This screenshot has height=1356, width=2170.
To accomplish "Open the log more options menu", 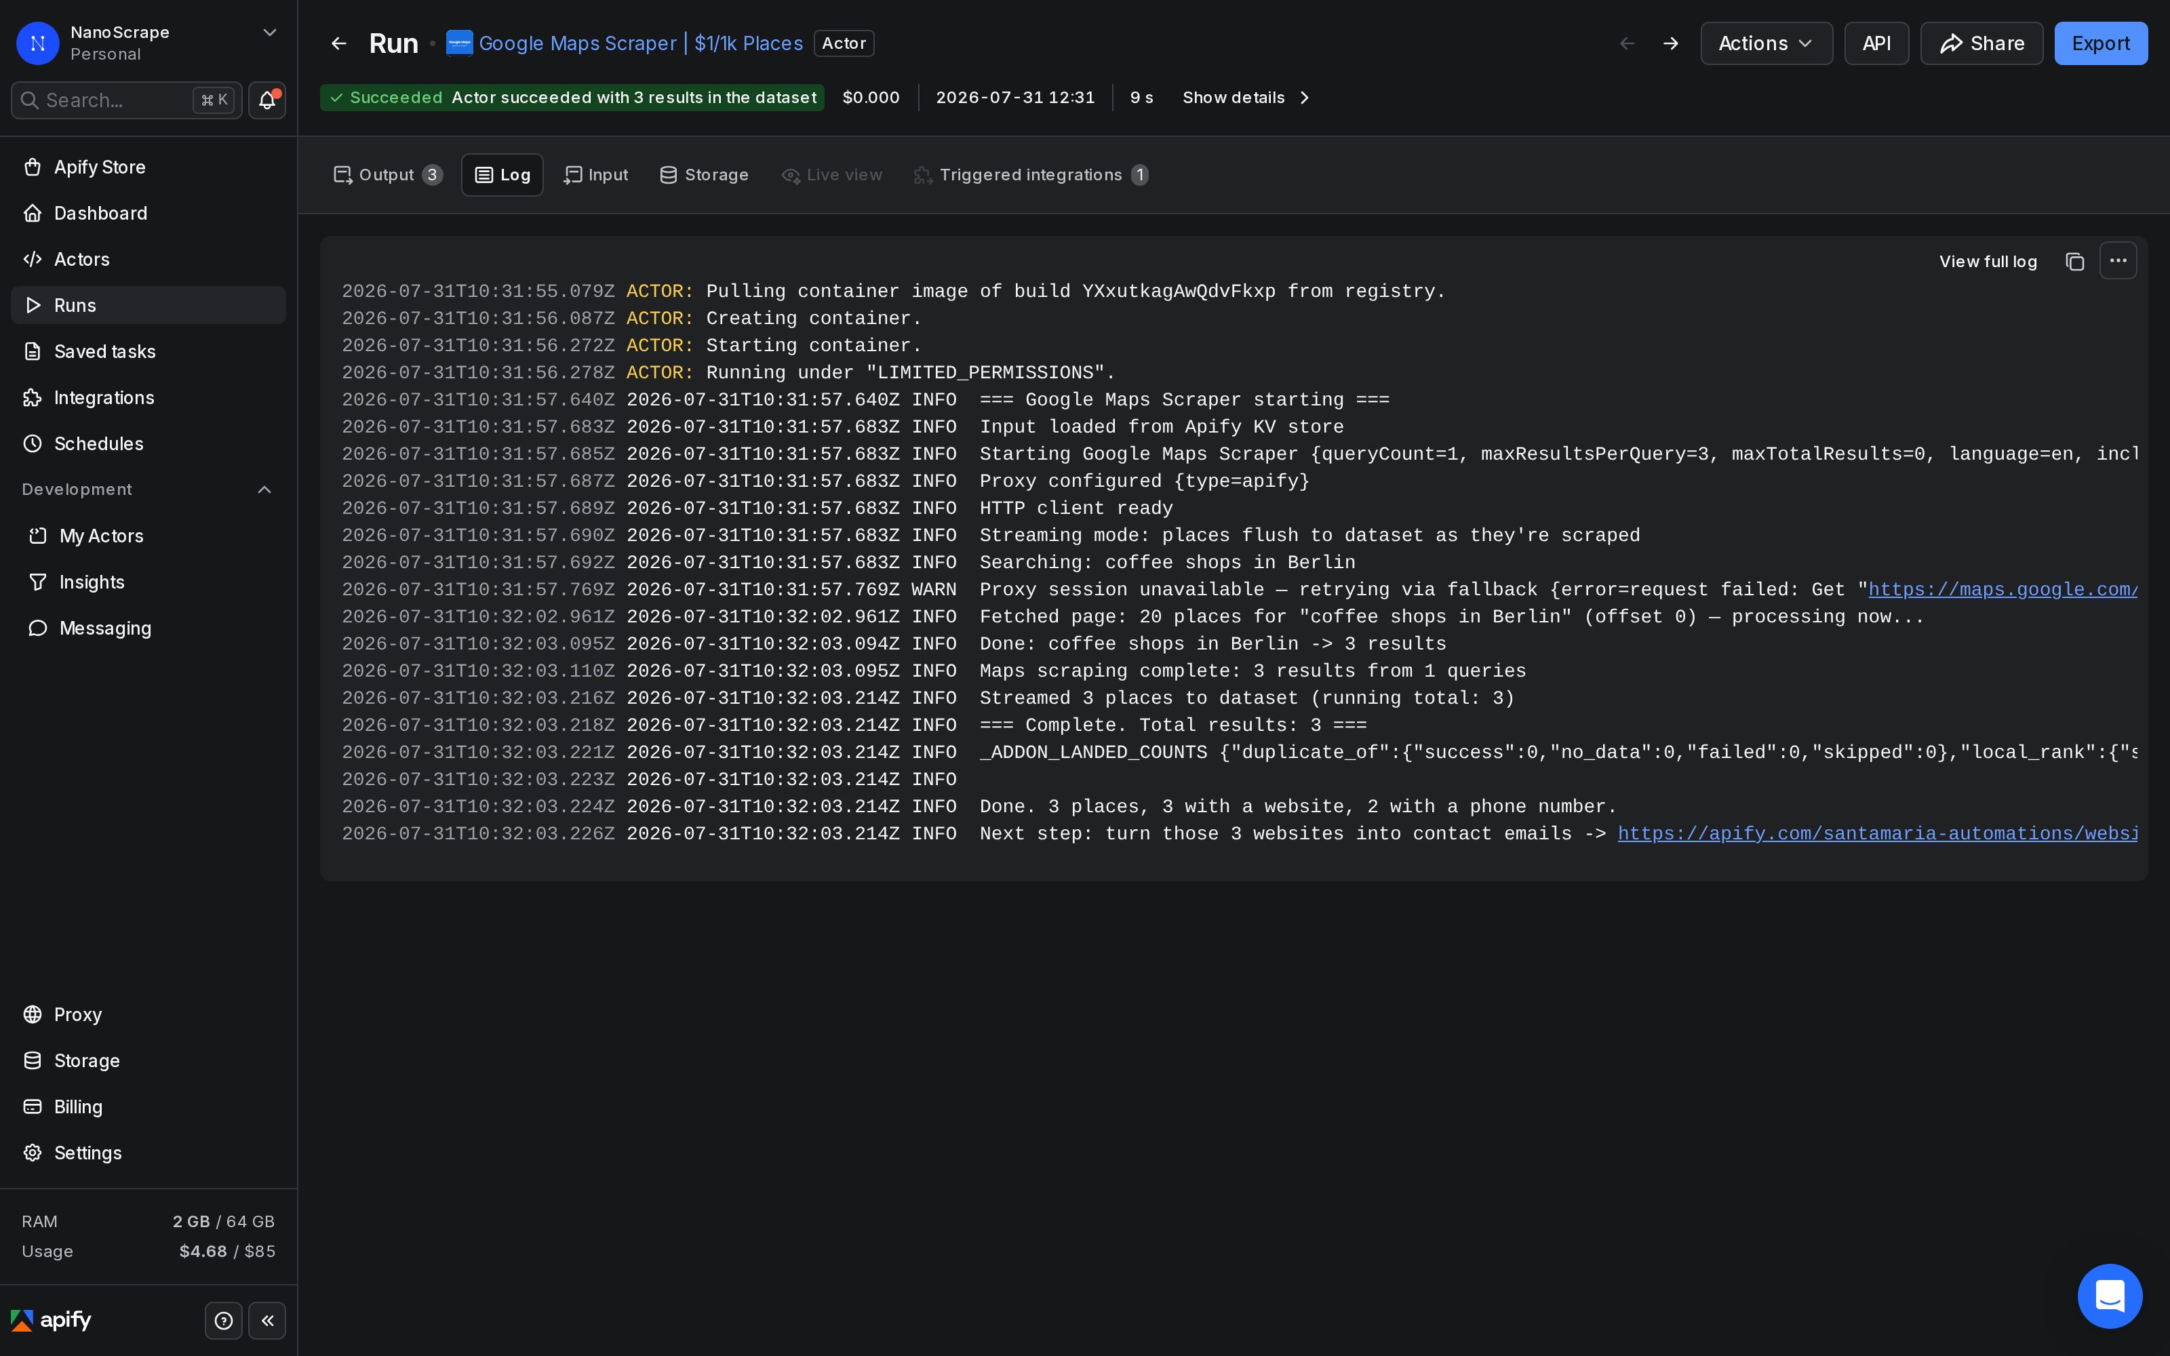I will [x=2118, y=261].
